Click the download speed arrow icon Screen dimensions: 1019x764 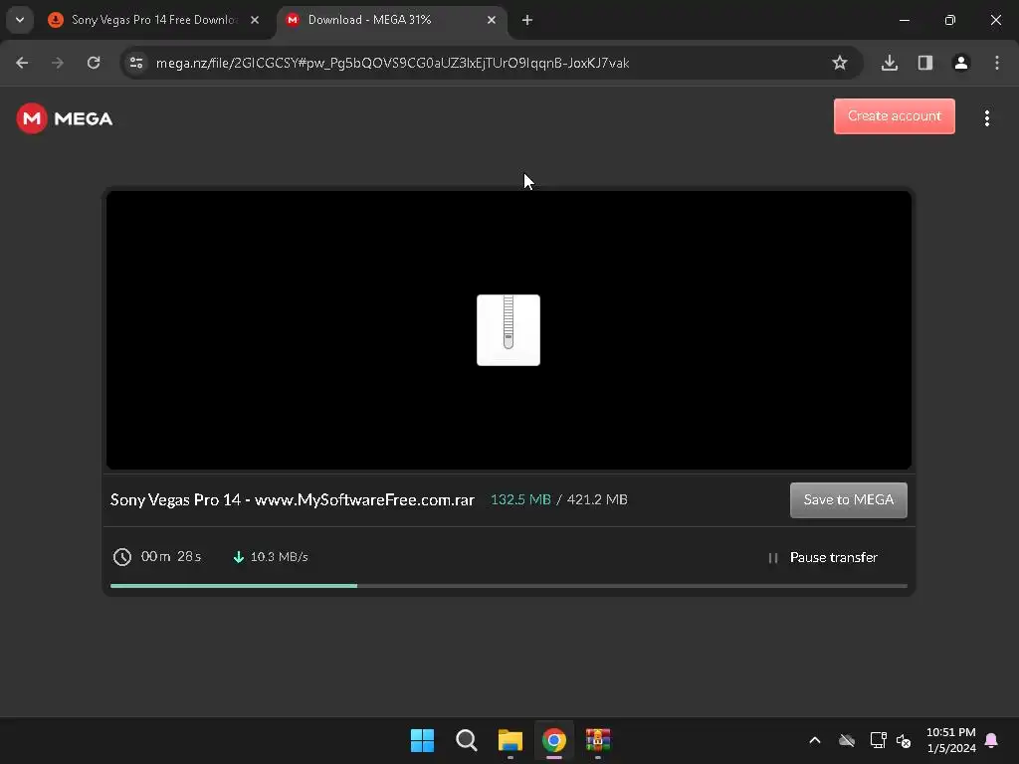pos(239,557)
